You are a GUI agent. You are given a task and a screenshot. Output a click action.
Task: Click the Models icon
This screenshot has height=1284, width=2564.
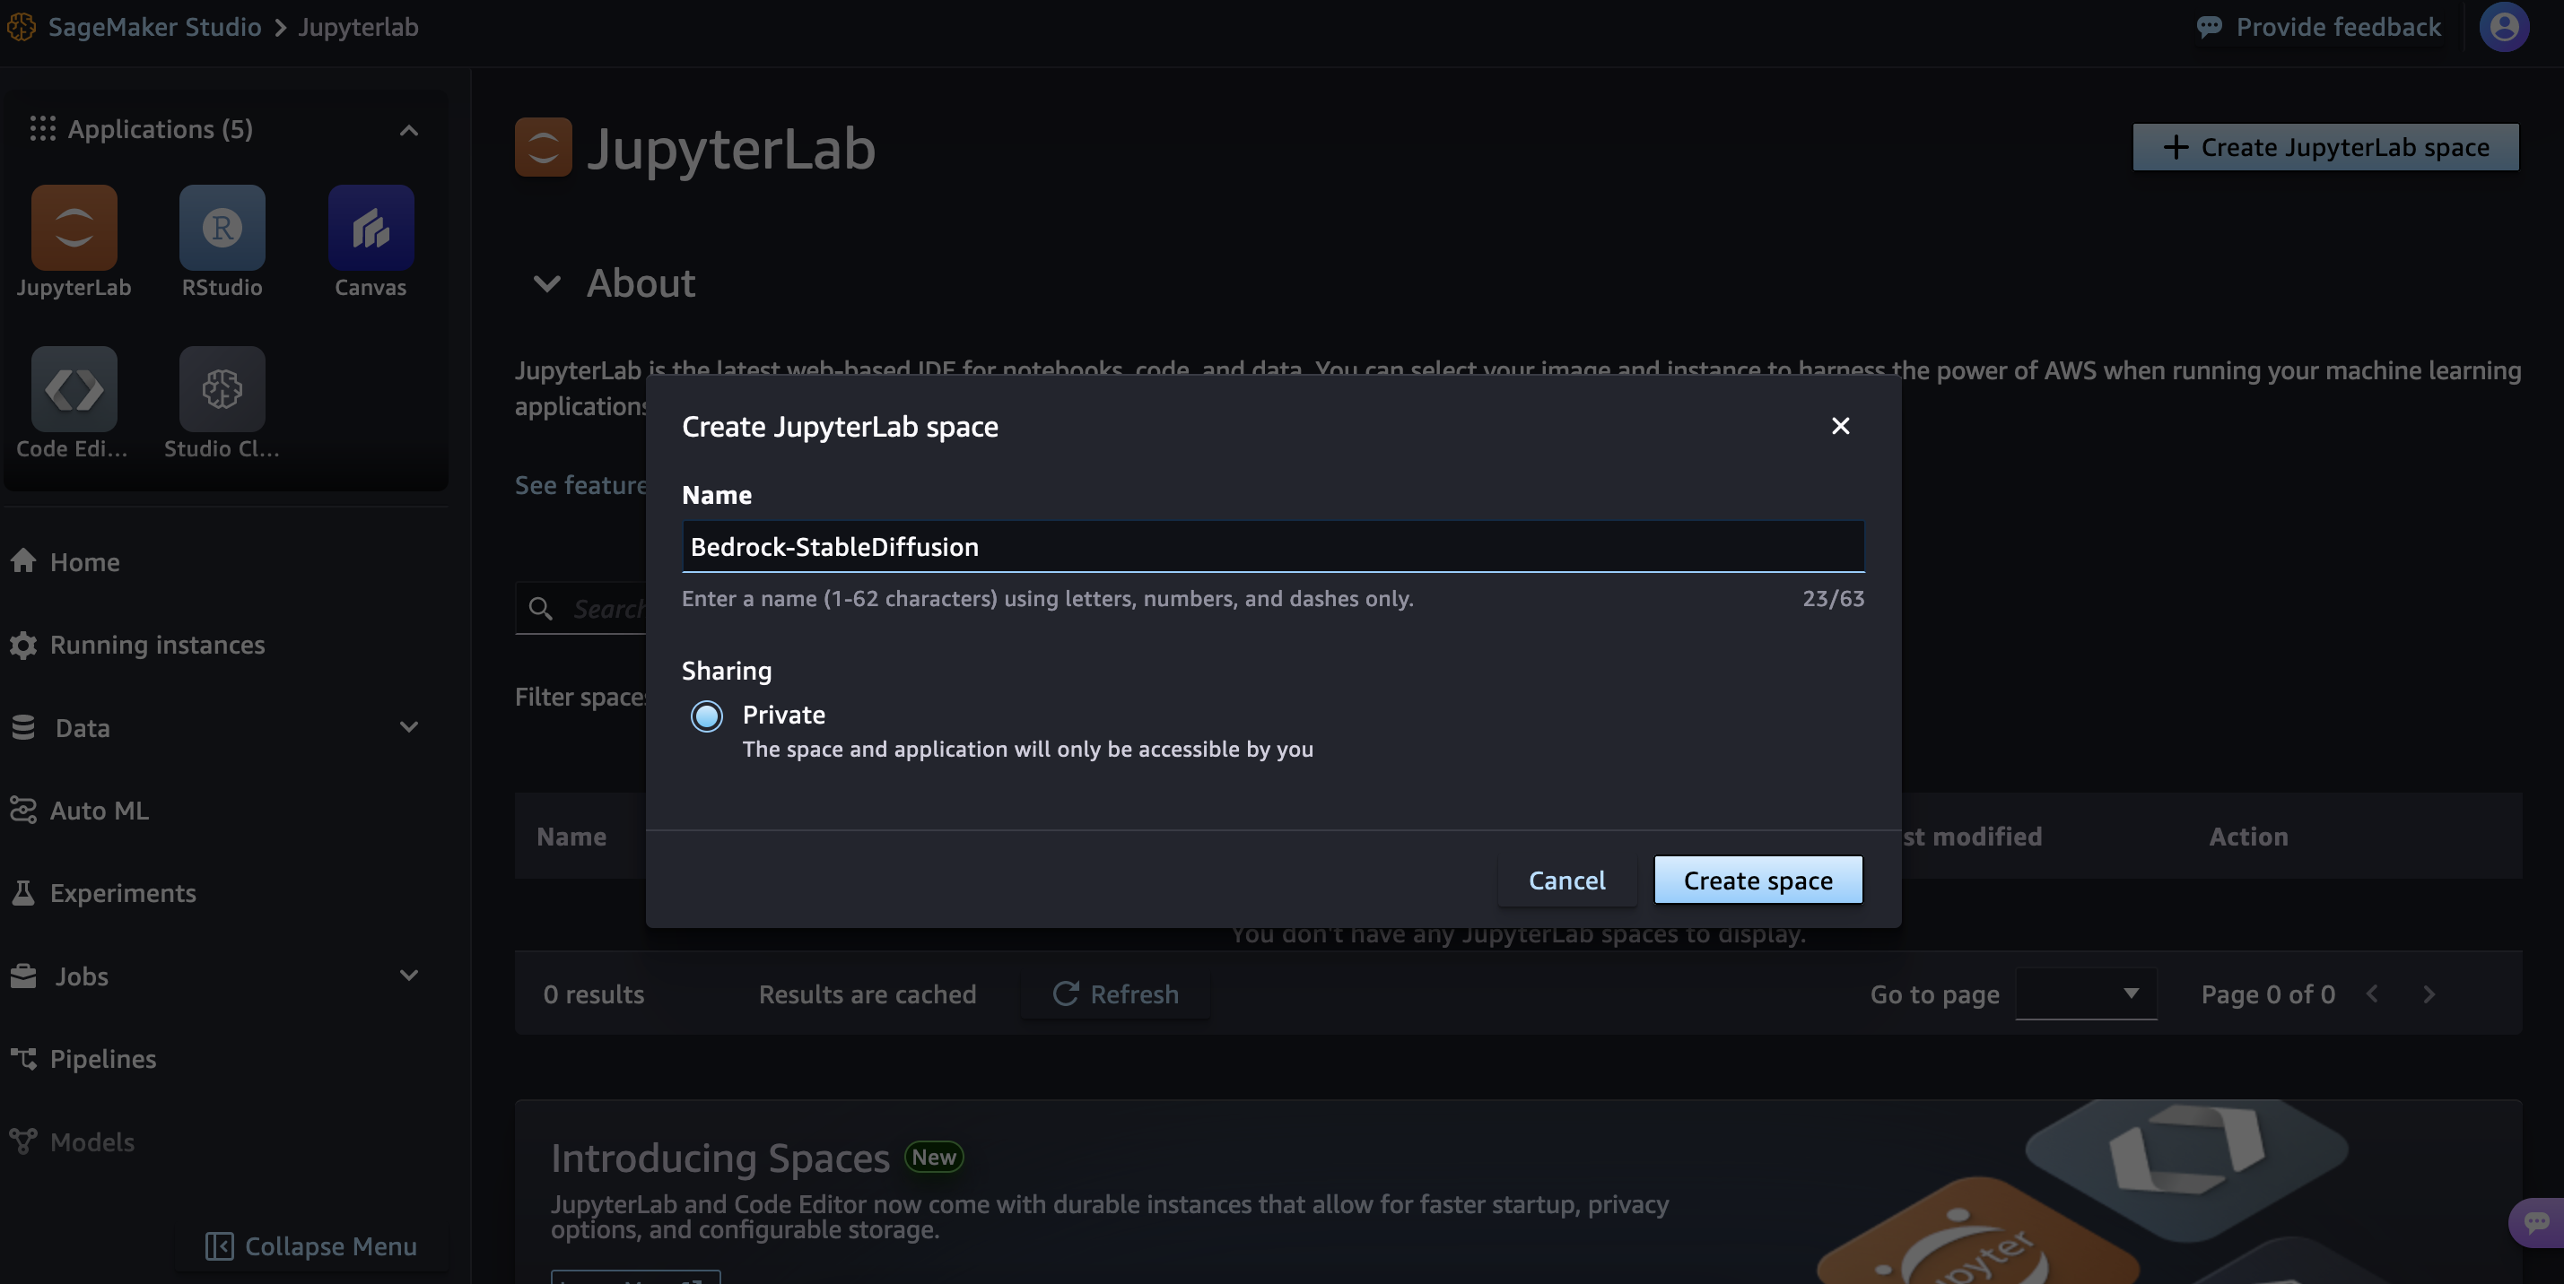click(24, 1141)
